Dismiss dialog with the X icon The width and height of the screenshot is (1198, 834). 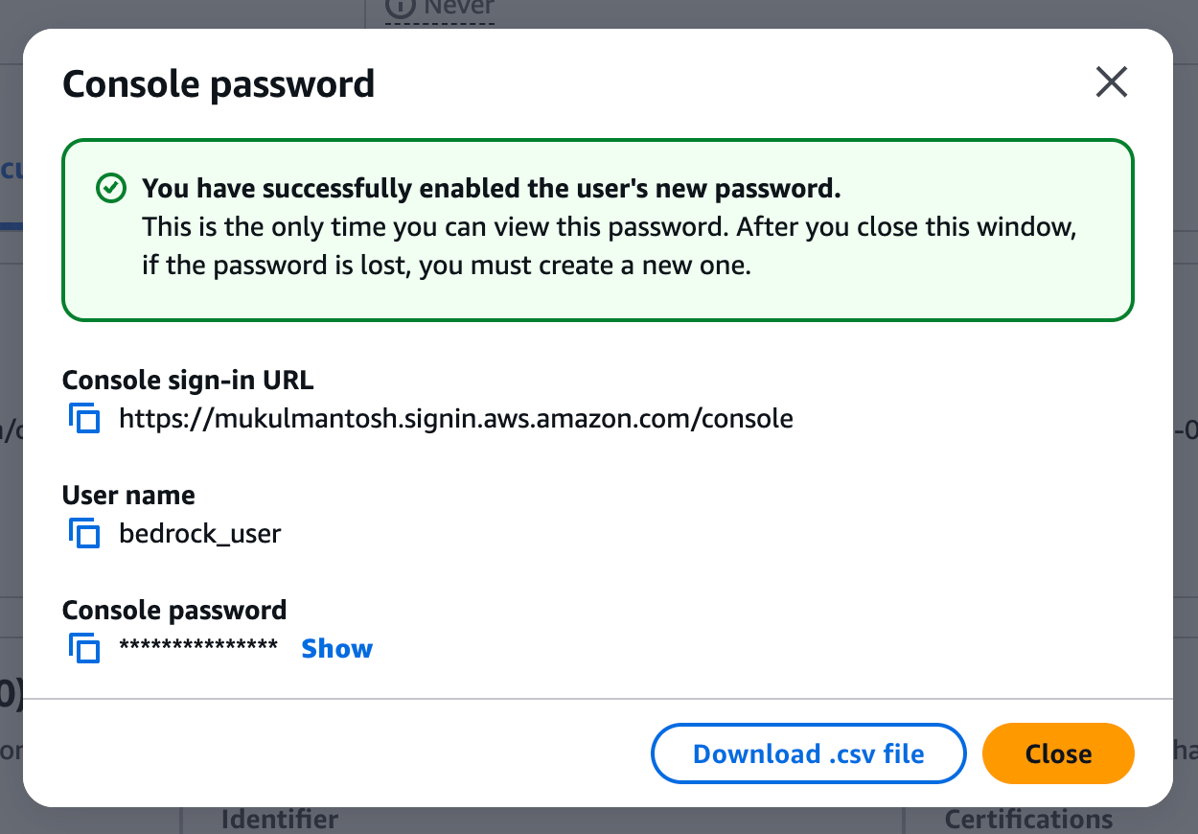tap(1111, 83)
